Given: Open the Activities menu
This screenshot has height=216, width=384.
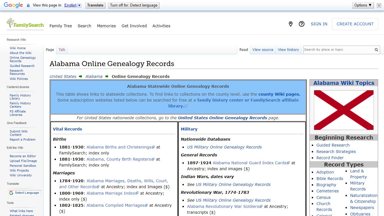Looking at the screenshot, I should point(161,26).
